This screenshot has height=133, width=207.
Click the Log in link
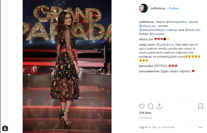143,127
